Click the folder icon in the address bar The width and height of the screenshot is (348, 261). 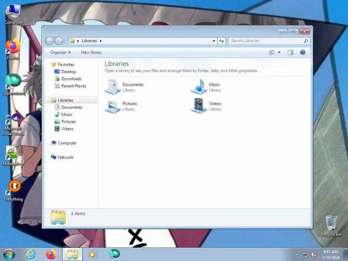72,41
